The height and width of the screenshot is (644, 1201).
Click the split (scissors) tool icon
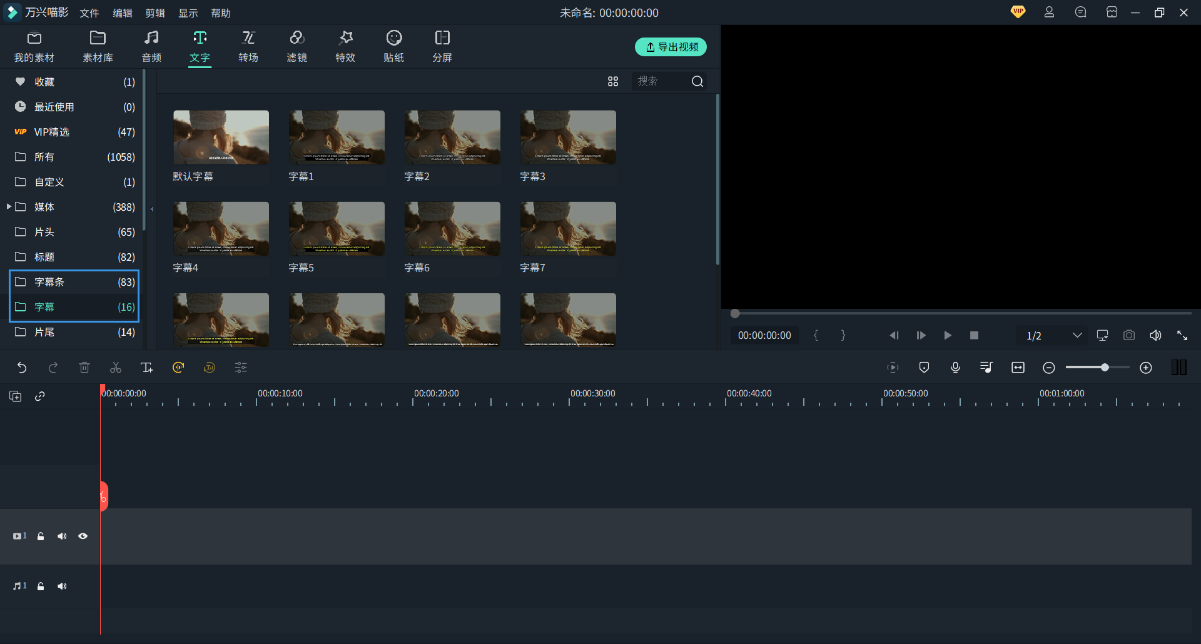(x=116, y=368)
